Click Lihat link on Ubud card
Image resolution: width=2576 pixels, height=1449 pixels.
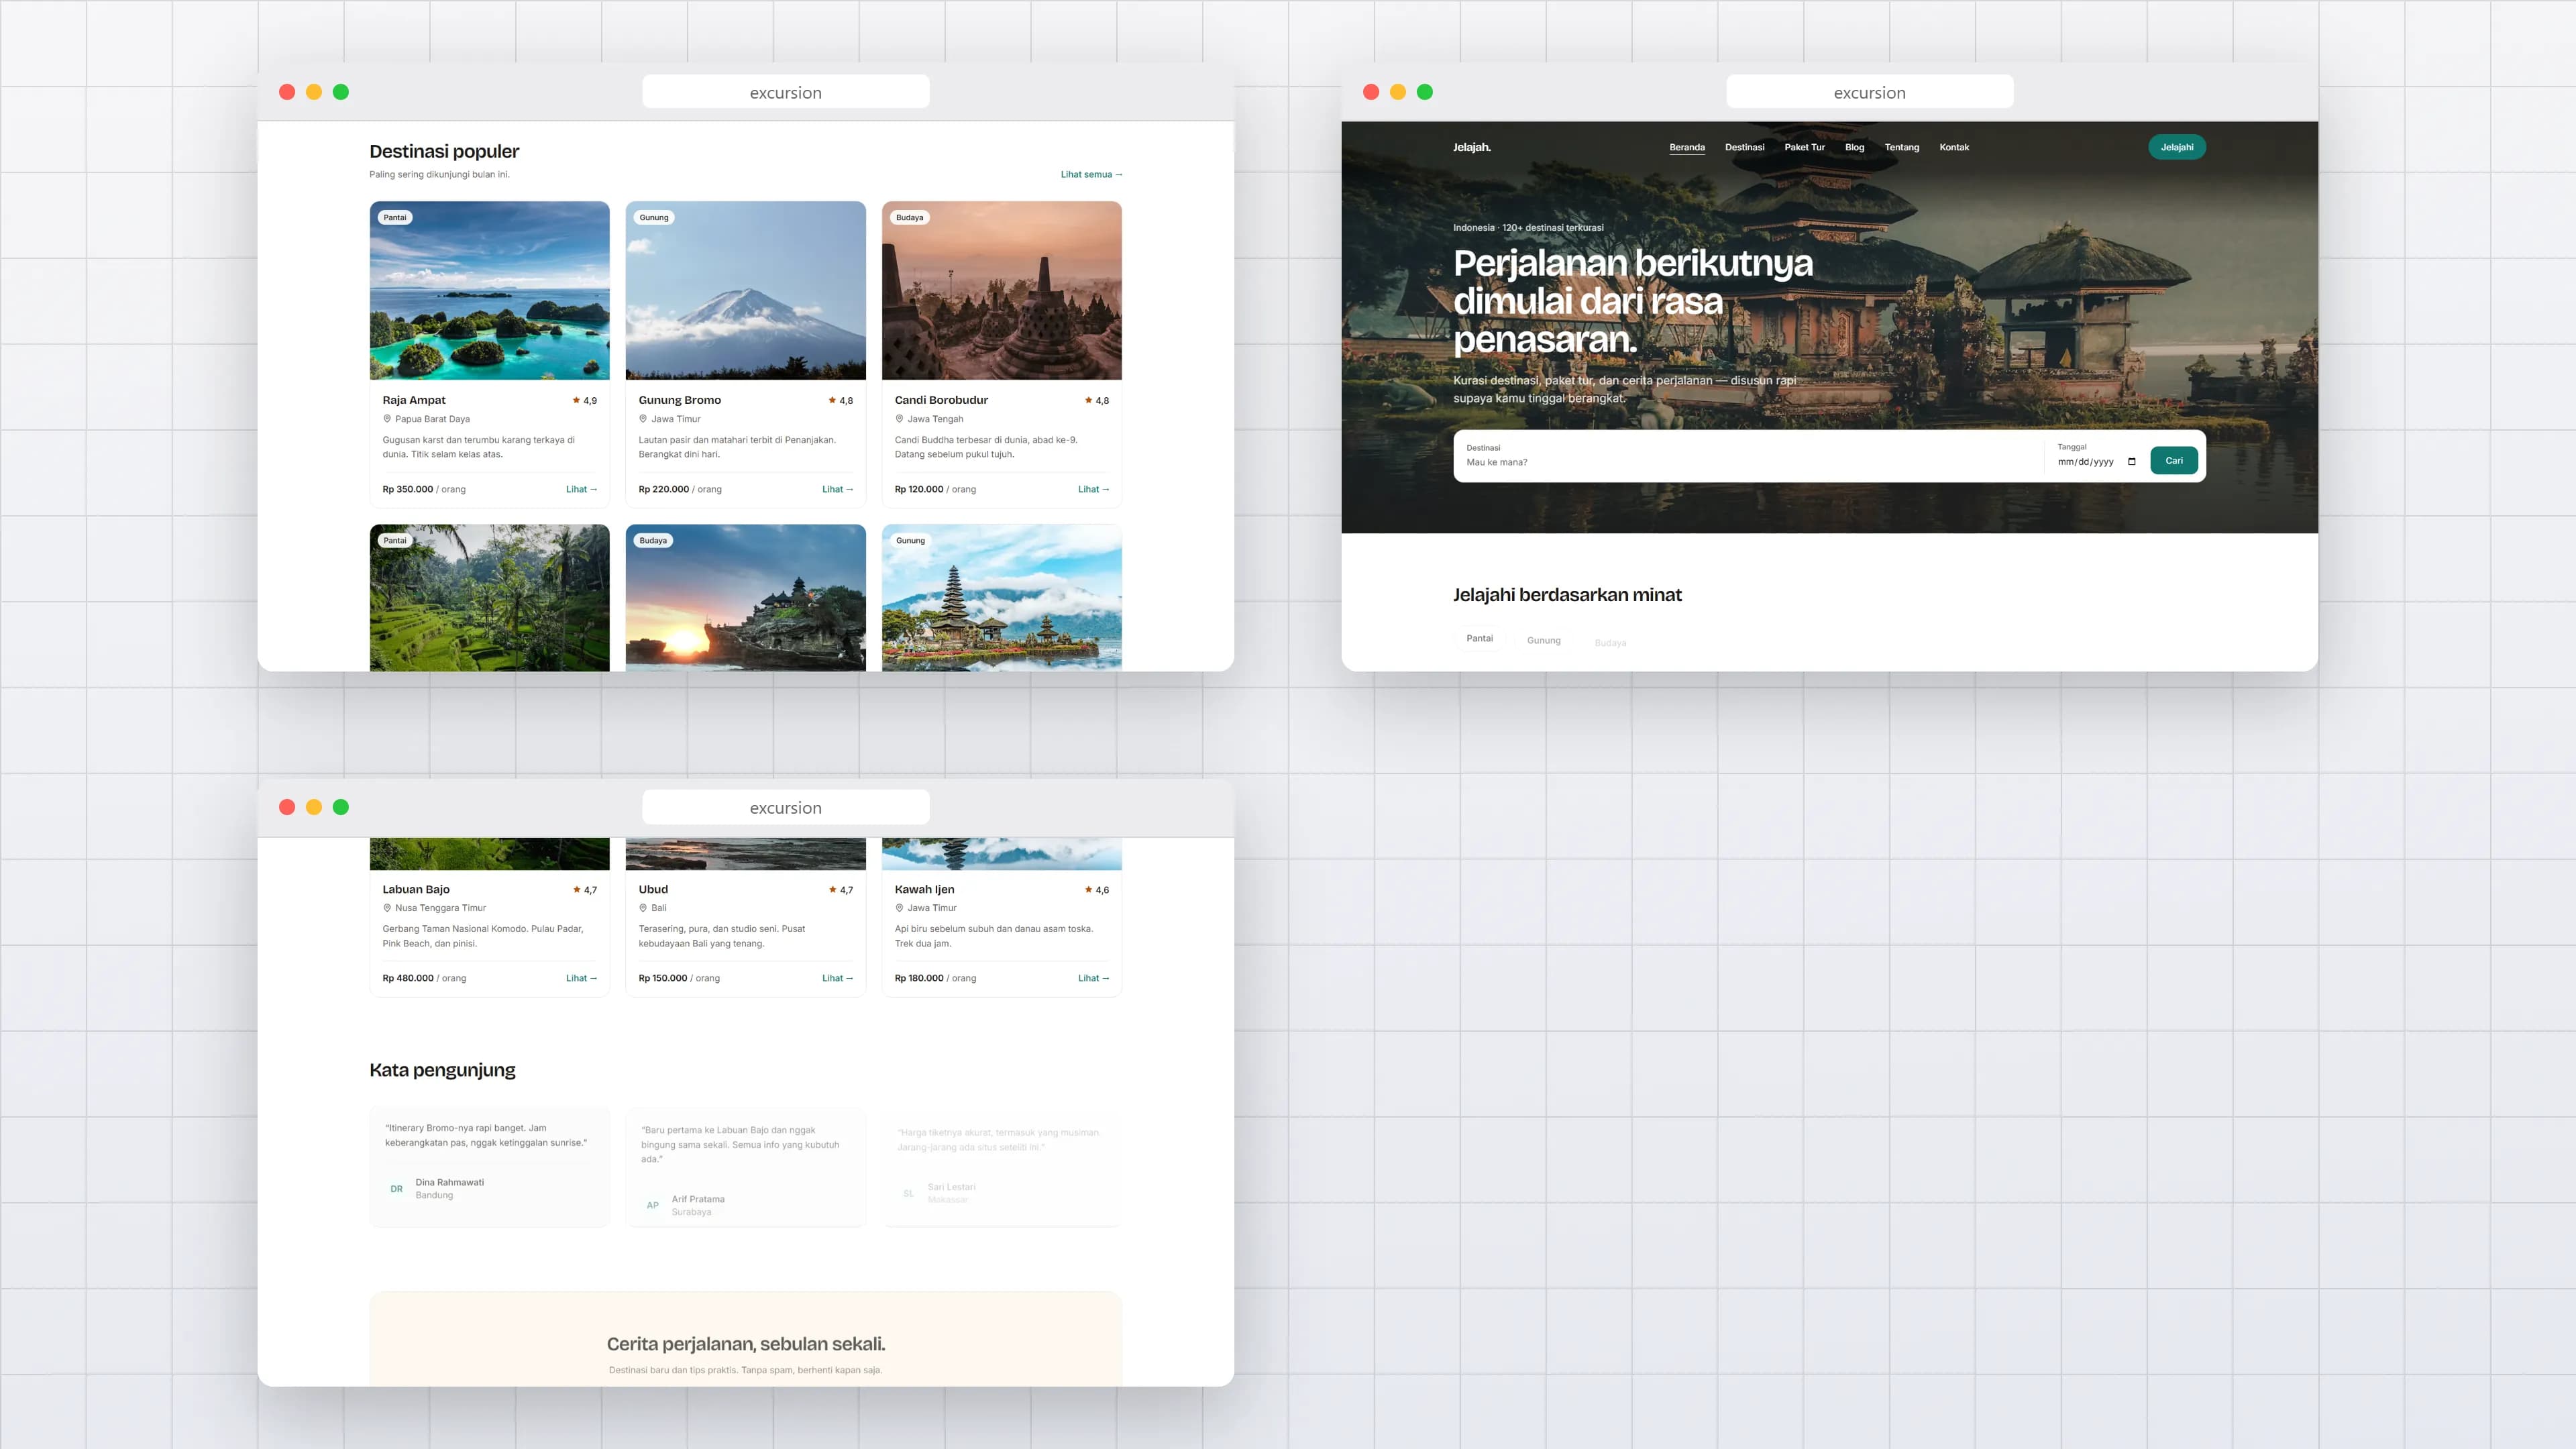837,978
